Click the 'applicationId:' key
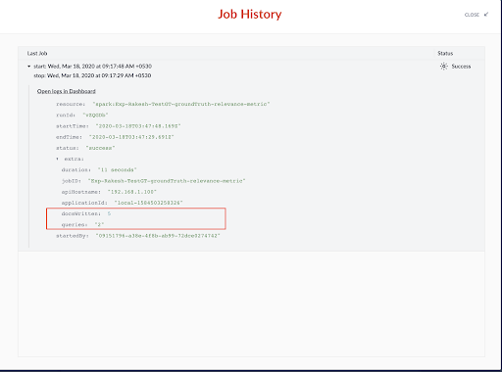502x372 pixels. [x=84, y=203]
